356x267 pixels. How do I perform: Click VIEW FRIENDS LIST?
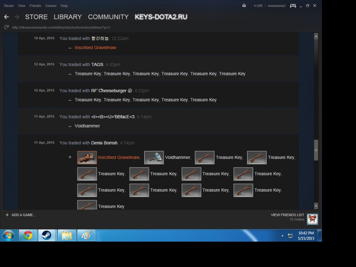coord(288,215)
